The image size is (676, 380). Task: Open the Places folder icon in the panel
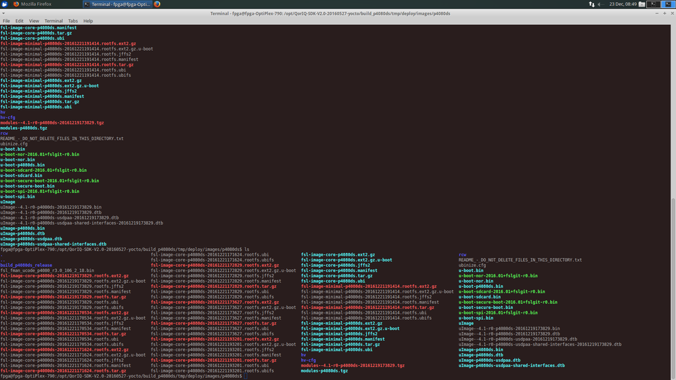[x=642, y=4]
